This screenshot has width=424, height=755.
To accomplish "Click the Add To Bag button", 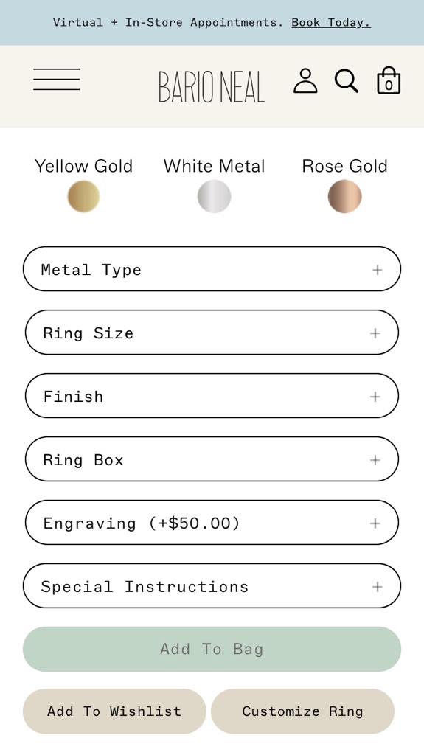I will coord(212,649).
